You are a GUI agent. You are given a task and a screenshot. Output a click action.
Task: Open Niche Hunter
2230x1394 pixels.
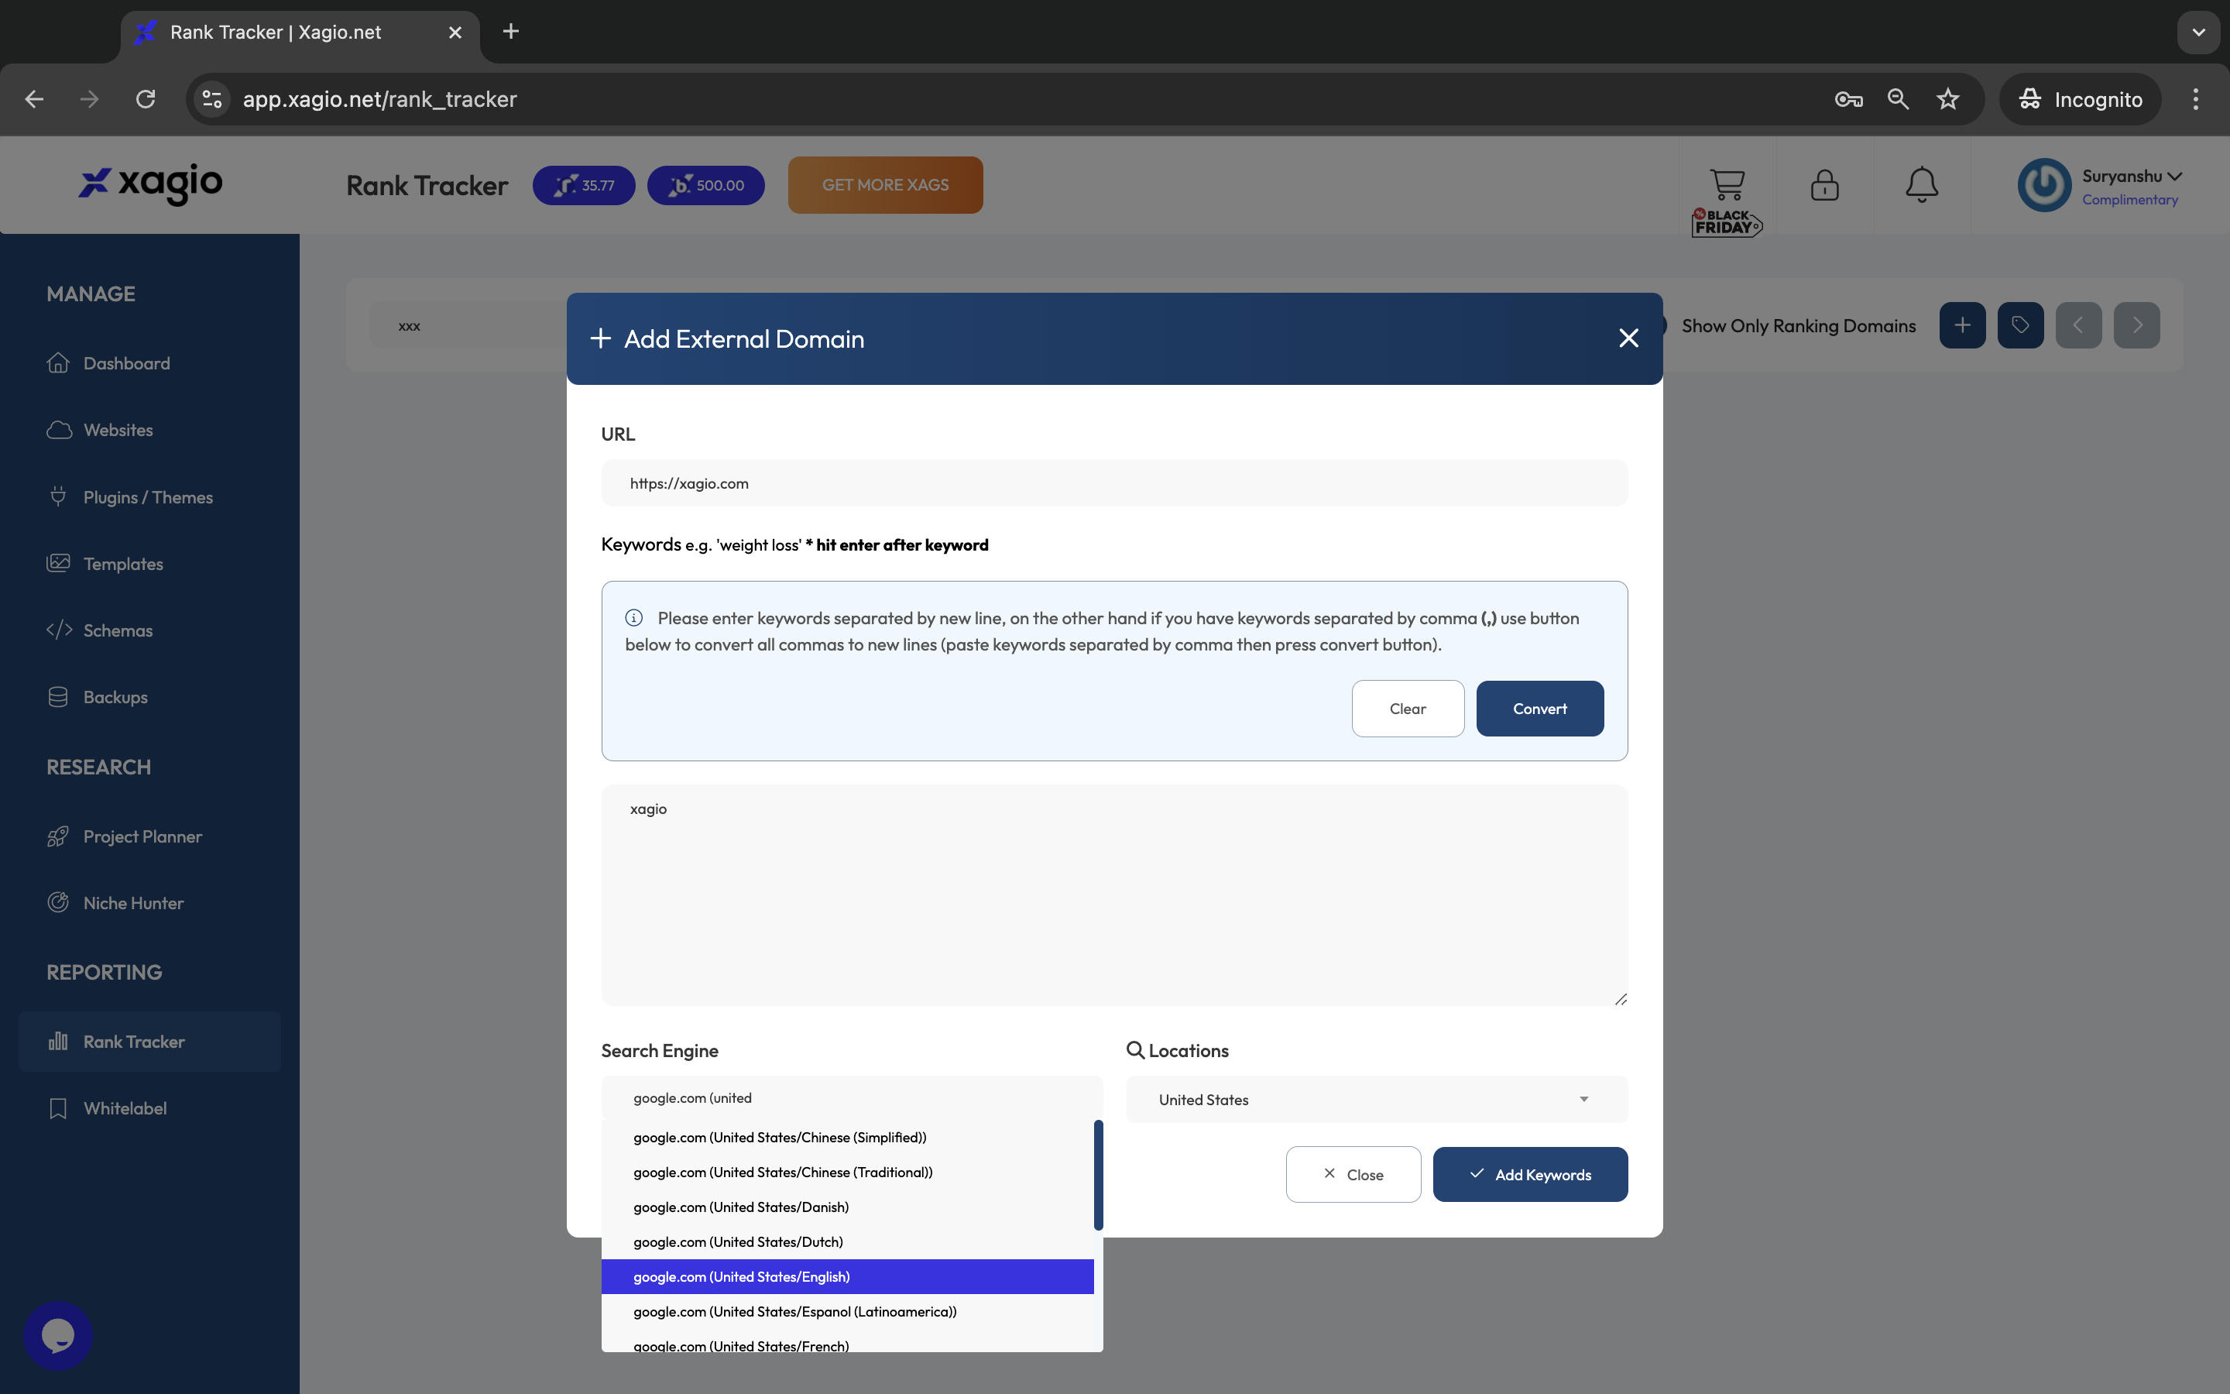coord(115,902)
